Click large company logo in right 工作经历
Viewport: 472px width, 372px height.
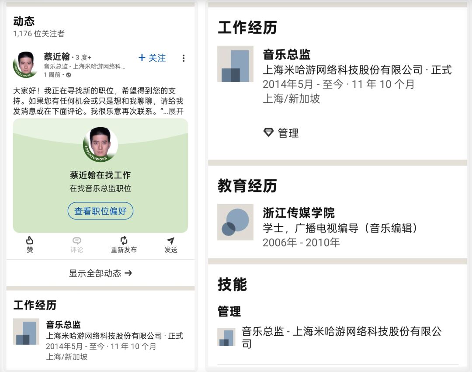pyautogui.click(x=236, y=64)
